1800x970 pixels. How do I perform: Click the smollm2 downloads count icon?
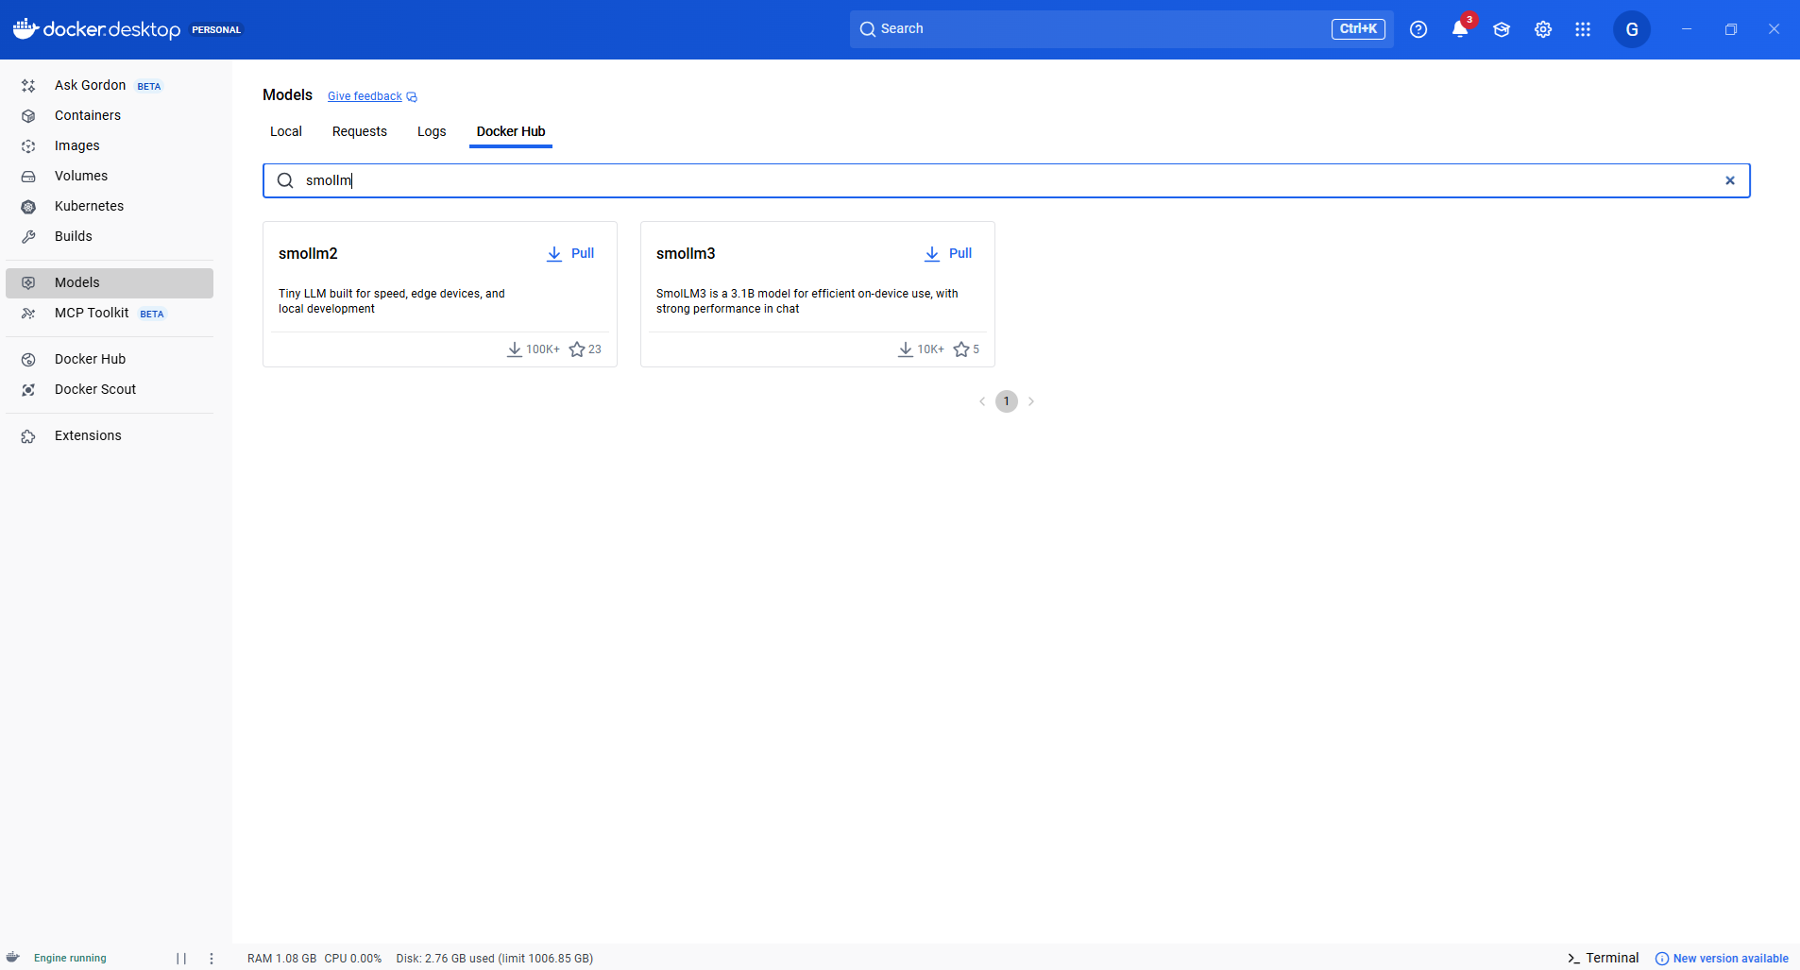515,349
